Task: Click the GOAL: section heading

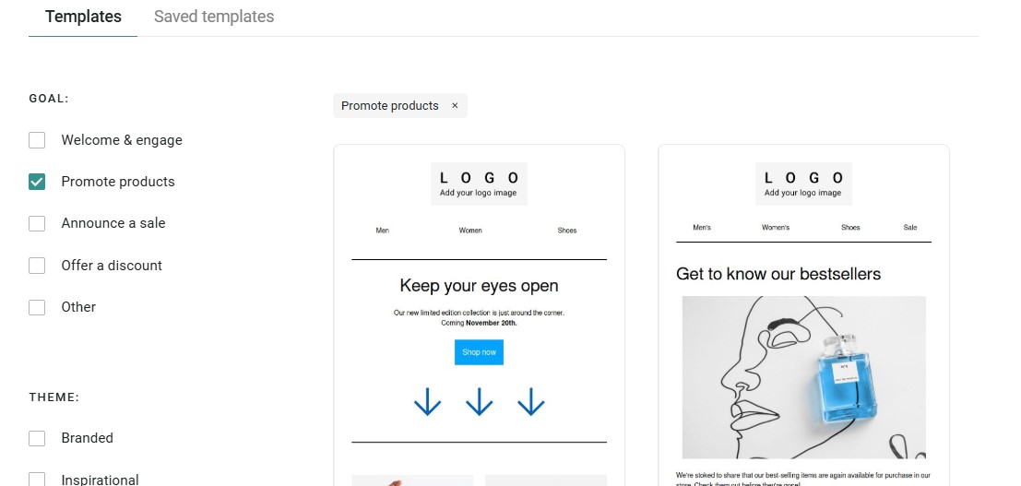Action: pyautogui.click(x=49, y=99)
